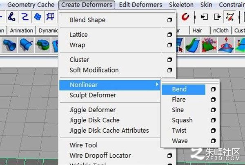245x165 pixels.
Task: Open the Twist options box
Action: pos(213,131)
